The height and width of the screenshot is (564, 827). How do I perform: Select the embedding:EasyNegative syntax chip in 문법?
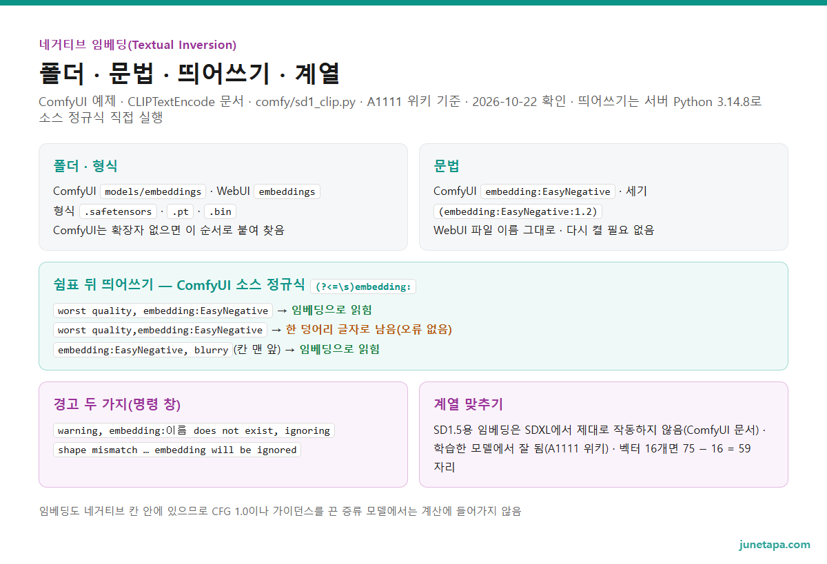pyautogui.click(x=548, y=191)
